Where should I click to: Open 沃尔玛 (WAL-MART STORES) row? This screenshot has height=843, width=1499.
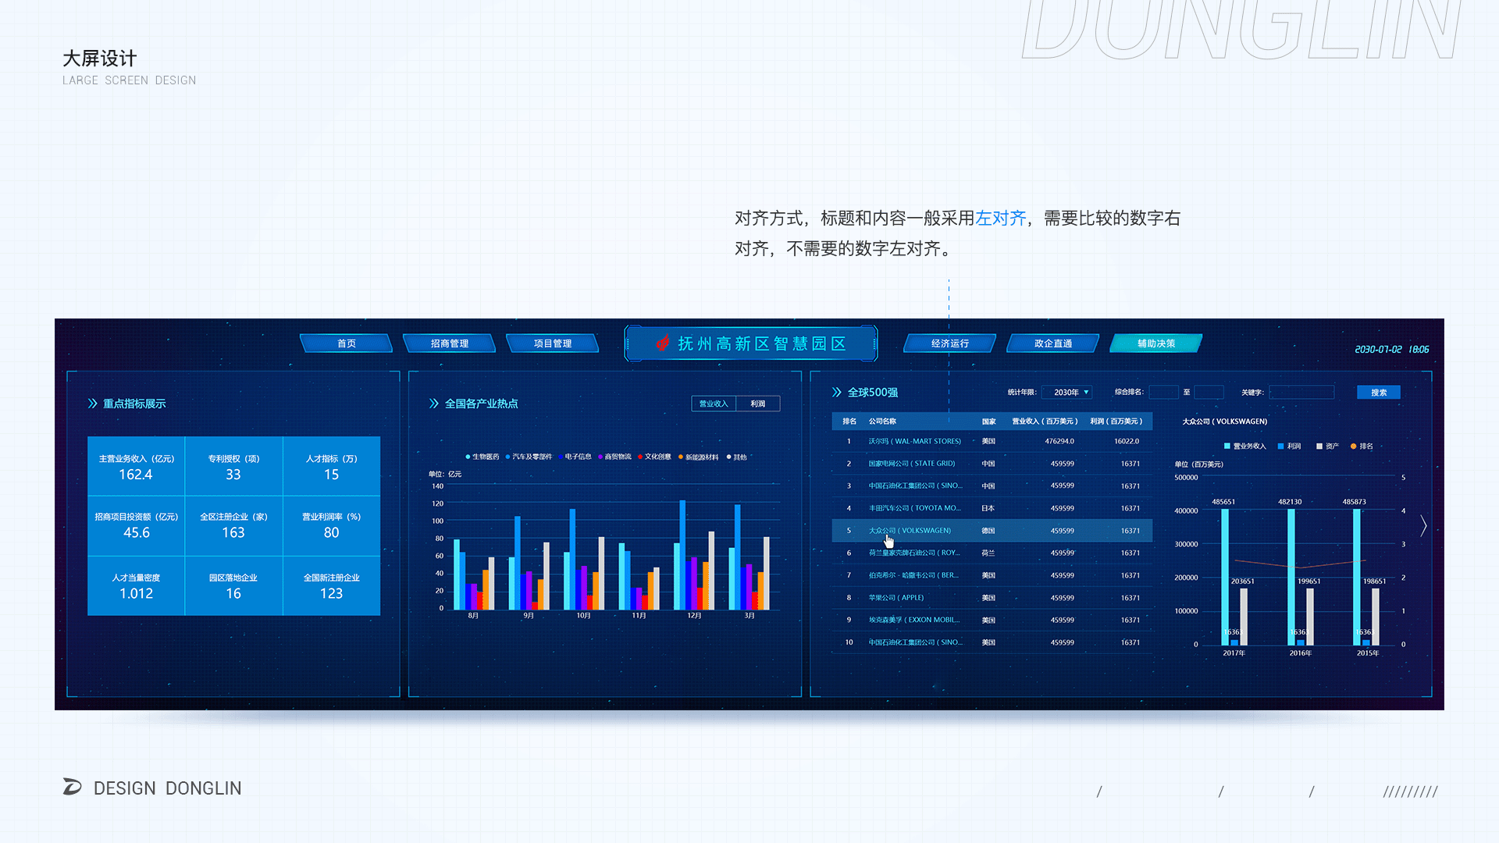992,441
